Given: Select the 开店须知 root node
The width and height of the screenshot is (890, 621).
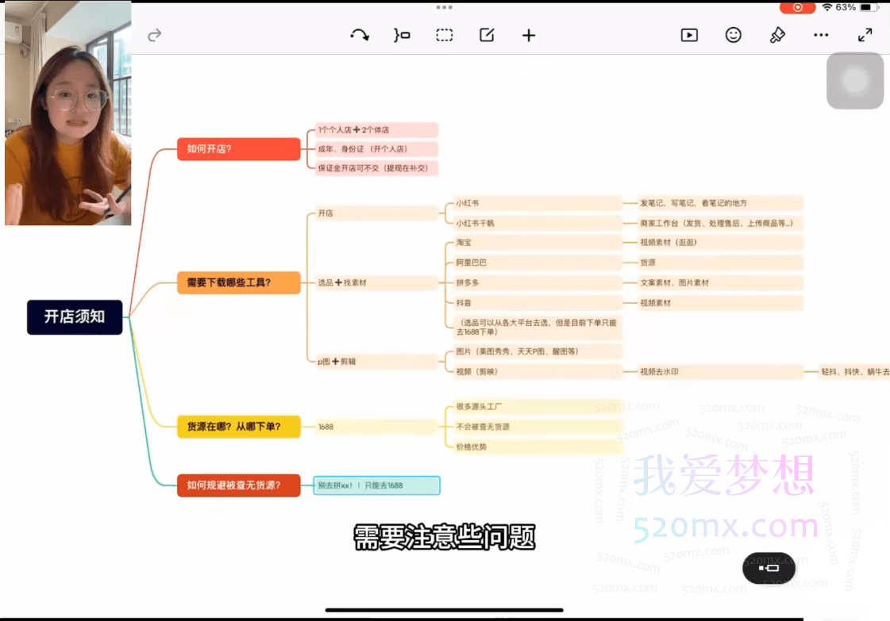Looking at the screenshot, I should [75, 317].
